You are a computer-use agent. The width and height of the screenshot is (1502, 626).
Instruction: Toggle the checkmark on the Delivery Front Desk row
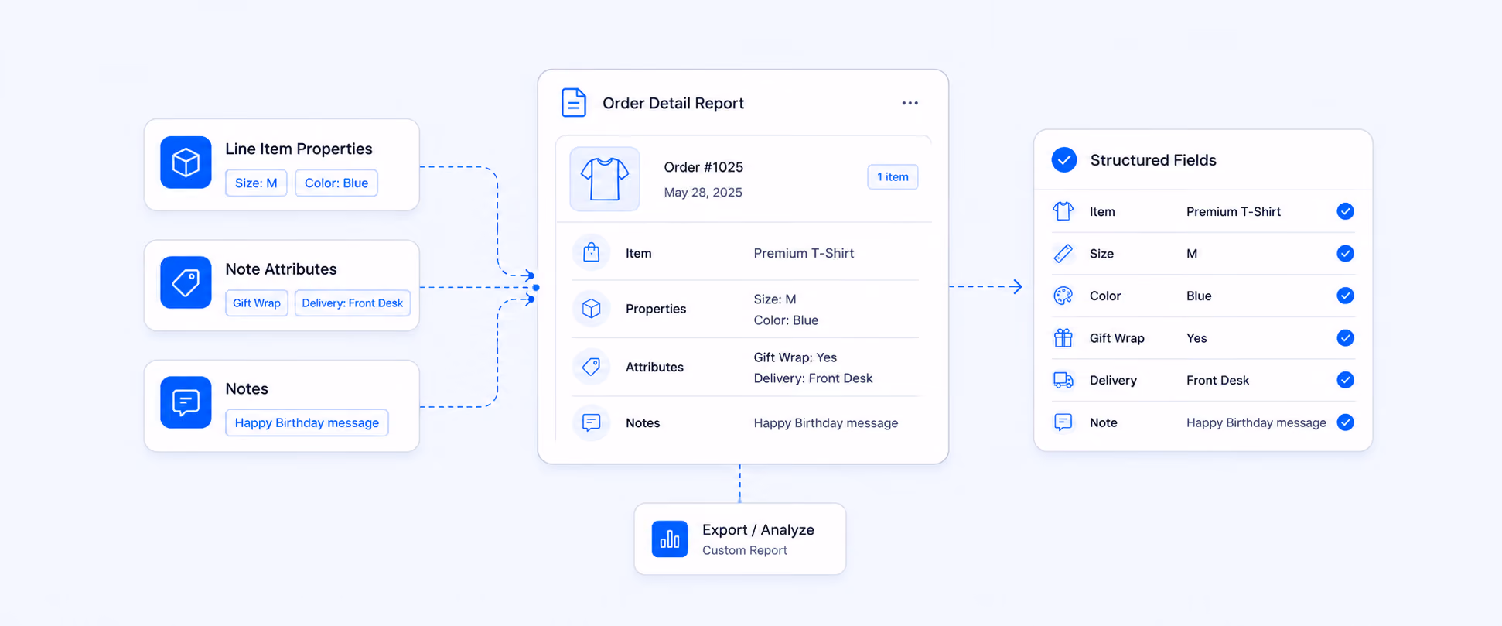click(x=1345, y=380)
